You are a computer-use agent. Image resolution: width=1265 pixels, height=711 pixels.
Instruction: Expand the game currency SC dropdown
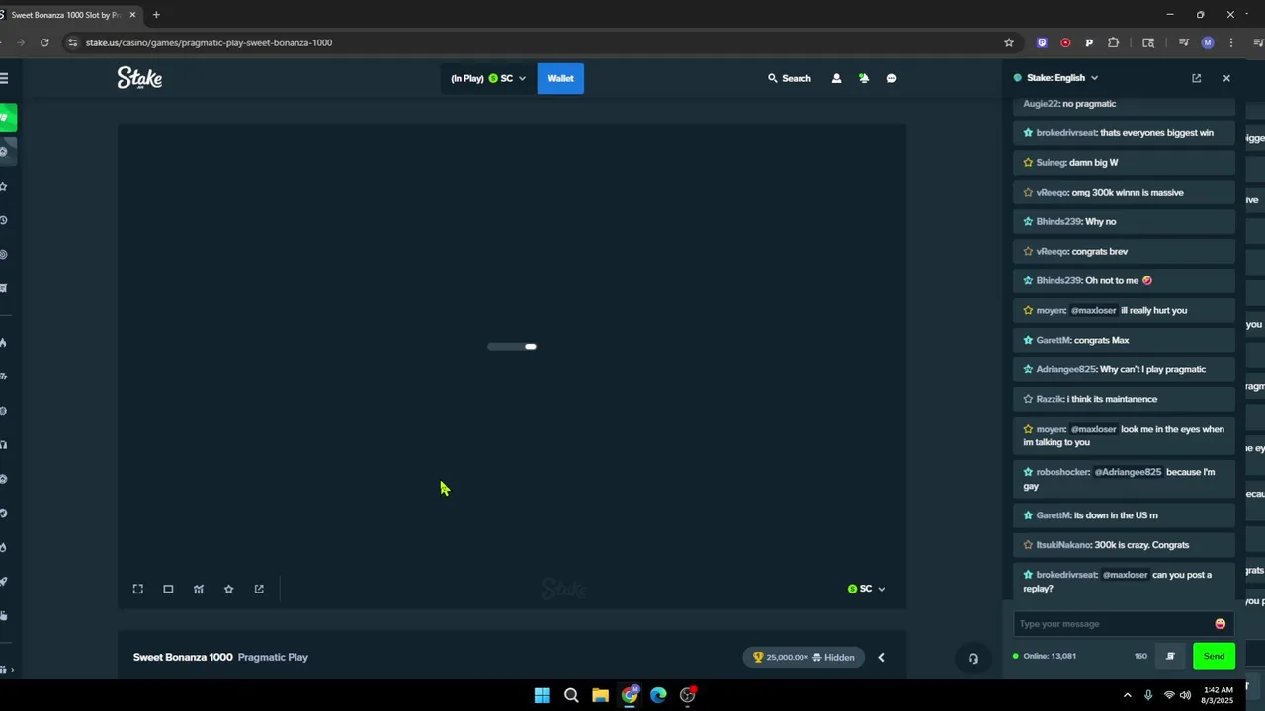coord(866,589)
